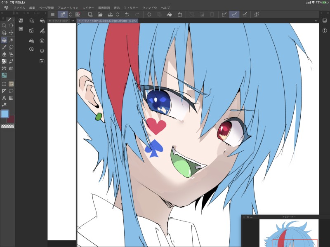Open the ウィンドウ menu

click(x=150, y=8)
